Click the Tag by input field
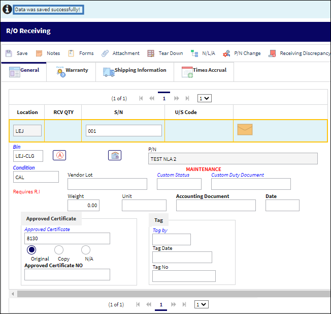Image resolution: width=331 pixels, height=314 pixels. [172, 240]
